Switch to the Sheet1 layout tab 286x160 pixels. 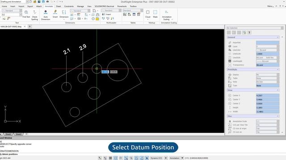coord(8,134)
